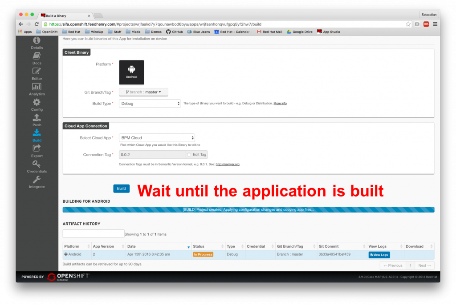456x305 pixels.
Task: Open the Red Hat bookmarks folder
Action: coord(71,32)
